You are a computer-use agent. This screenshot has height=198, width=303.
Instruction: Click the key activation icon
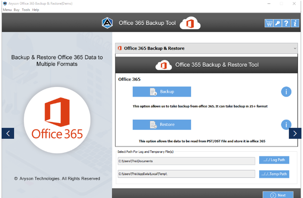click(278, 23)
